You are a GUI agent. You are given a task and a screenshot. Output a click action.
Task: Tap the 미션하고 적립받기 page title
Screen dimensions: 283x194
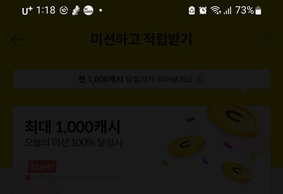coord(141,39)
